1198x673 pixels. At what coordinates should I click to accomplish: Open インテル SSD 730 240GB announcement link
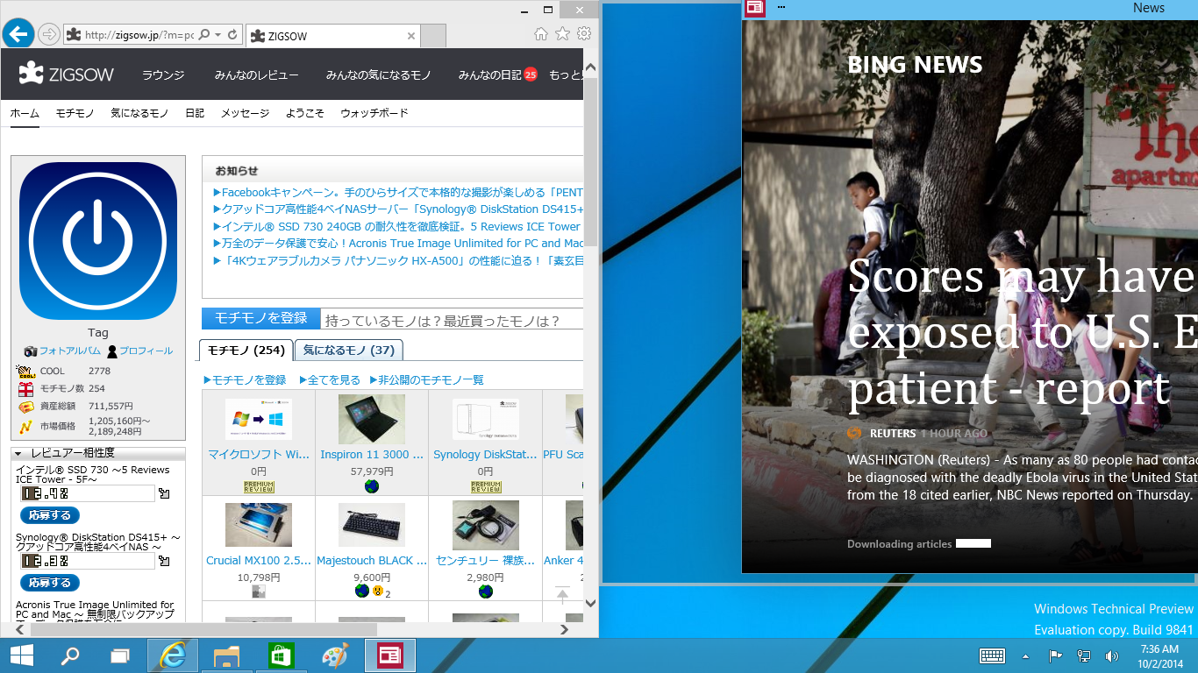click(397, 226)
